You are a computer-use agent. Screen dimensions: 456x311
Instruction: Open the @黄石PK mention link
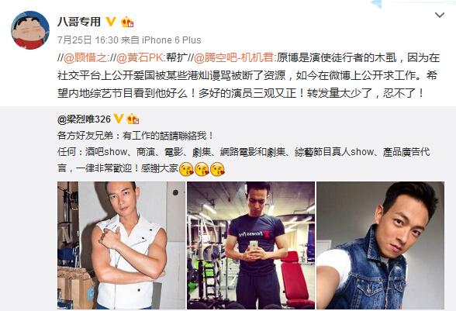[140, 57]
